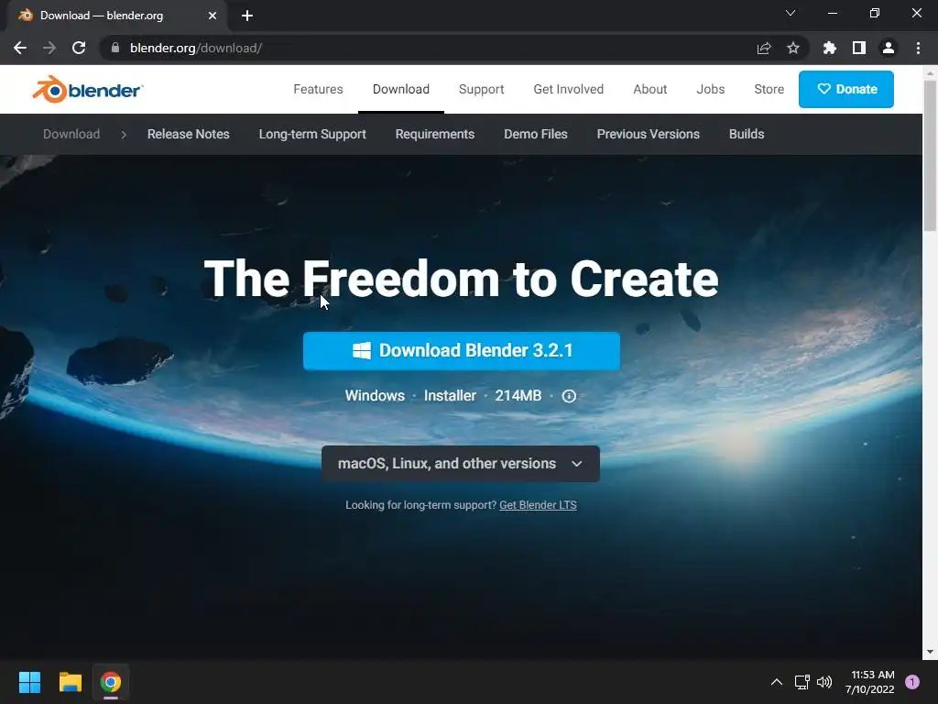Open the Support nav item

(x=482, y=89)
